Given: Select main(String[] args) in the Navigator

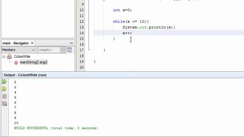Looking at the screenshot, I should pos(34,62).
